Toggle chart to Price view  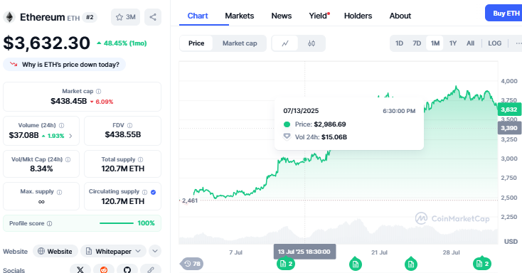196,43
